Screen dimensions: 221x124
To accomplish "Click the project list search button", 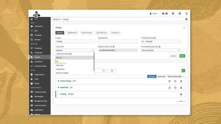I will point(104,71).
